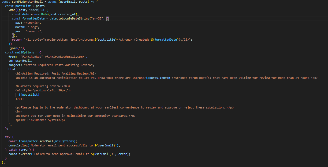The height and width of the screenshot is (167, 328).
Task: Click the <br> tag line
Action: tap(19, 112)
